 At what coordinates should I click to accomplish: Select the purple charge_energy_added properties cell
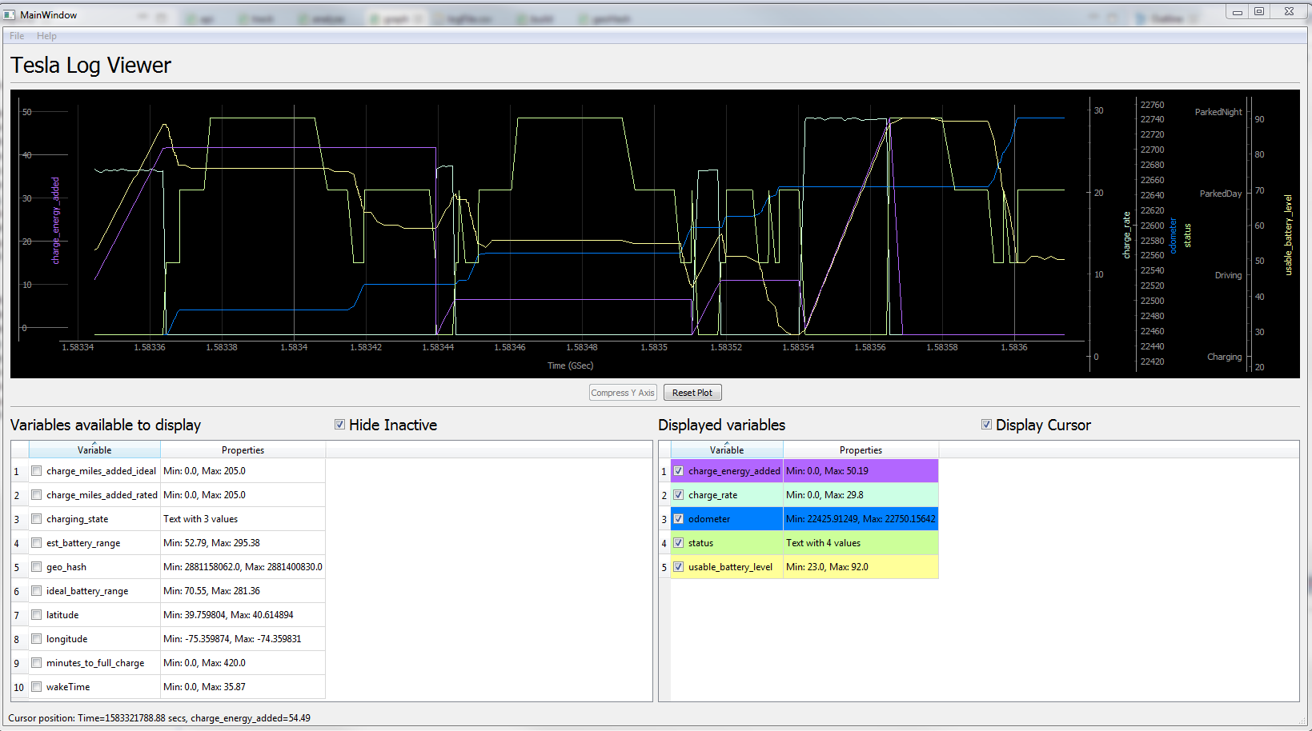(x=861, y=471)
